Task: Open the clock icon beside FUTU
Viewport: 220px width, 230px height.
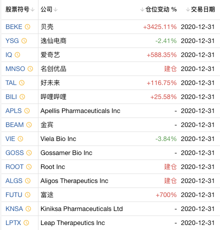Action: [x=27, y=194]
